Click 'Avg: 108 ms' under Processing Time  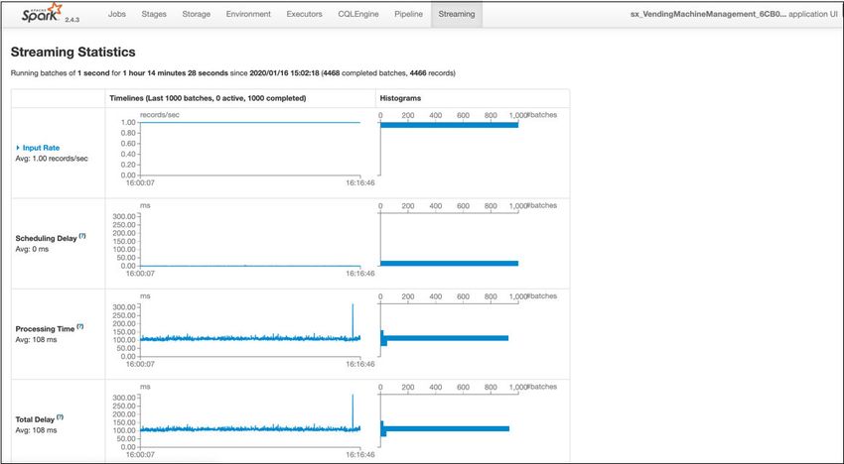36,340
